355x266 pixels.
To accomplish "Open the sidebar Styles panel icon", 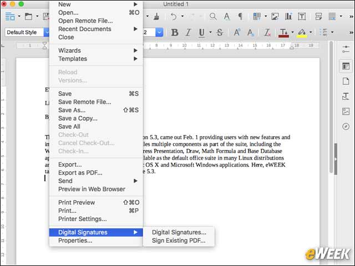I will [x=346, y=96].
